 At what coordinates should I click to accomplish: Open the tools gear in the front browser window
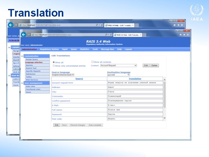click(188, 35)
